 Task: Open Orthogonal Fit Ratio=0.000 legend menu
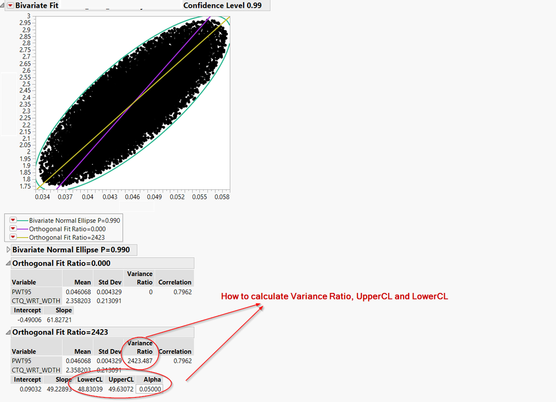tap(13, 229)
